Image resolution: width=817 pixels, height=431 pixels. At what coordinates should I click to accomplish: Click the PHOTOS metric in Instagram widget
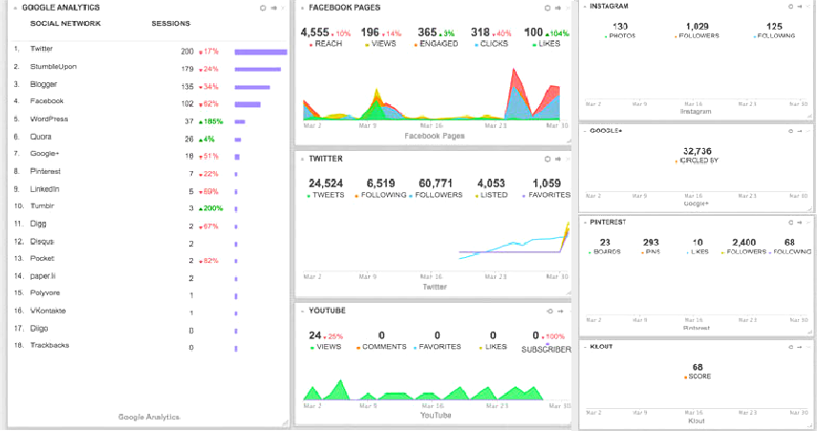point(620,31)
